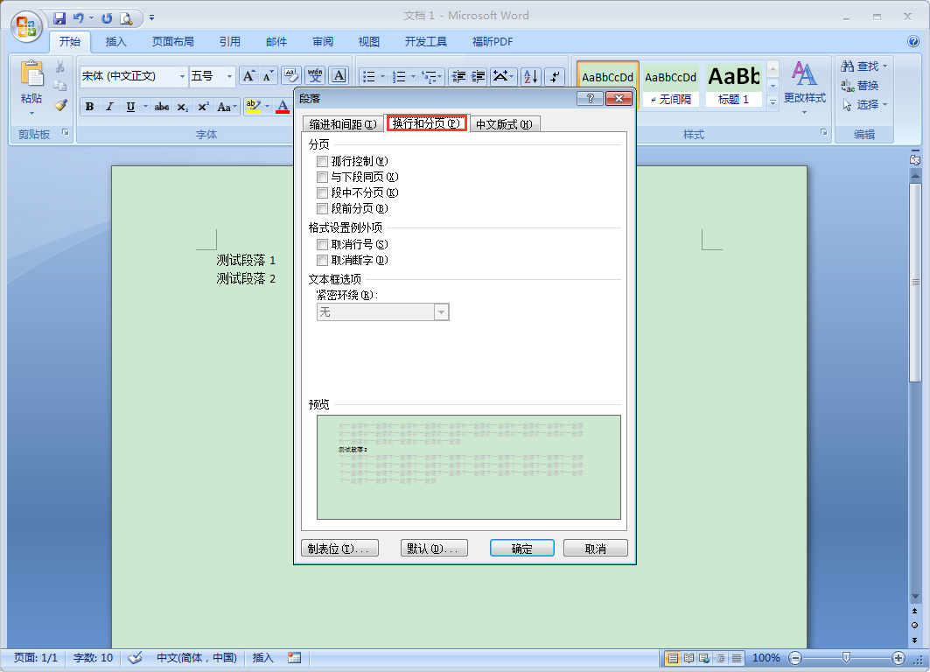Screen dimensions: 930x672
Task: Open the 制表位 settings
Action: point(339,547)
